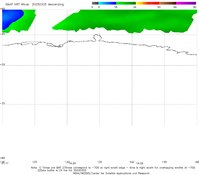The image size is (199, 175).
Task: Click the magenta-purple segment of the color bar
Action: tap(186, 3)
